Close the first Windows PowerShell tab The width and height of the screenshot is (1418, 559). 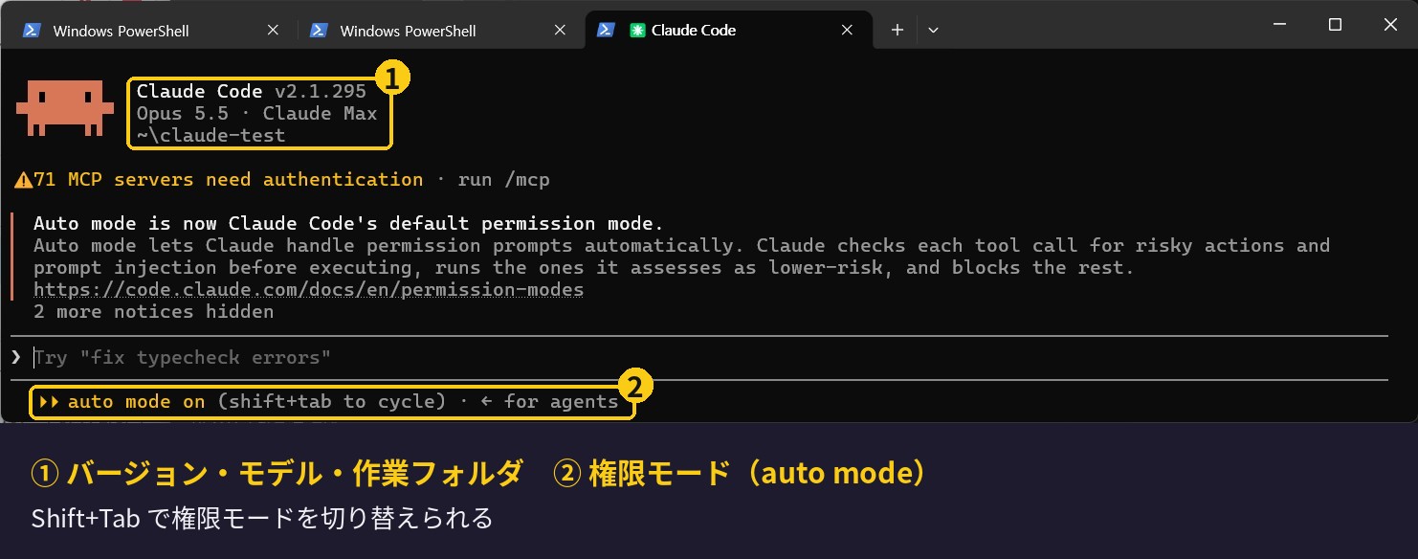[273, 31]
